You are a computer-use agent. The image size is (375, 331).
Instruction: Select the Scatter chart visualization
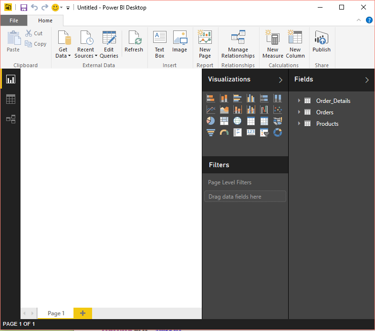277,110
